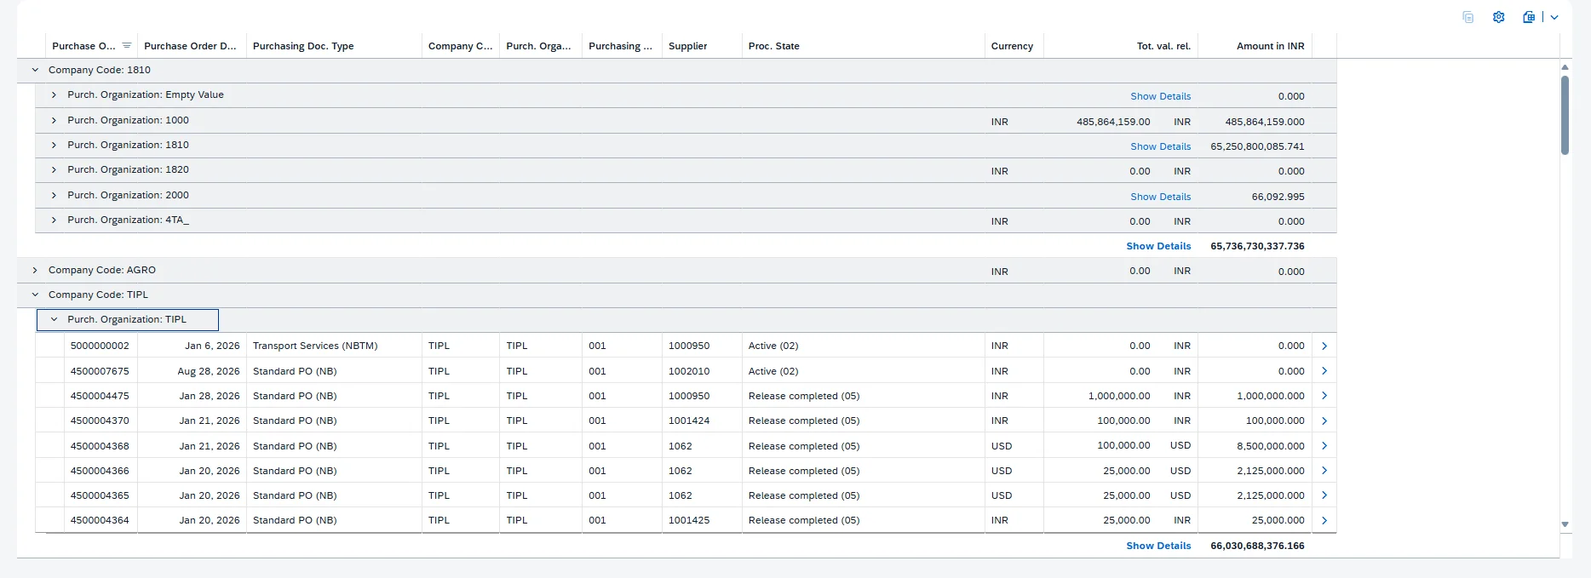
Task: Click Company Code column header
Action: pos(460,46)
